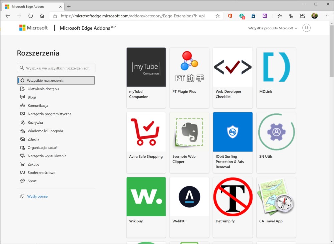Close the Microsoft Edge Addons tab
This screenshot has width=334, height=244.
(60, 7)
